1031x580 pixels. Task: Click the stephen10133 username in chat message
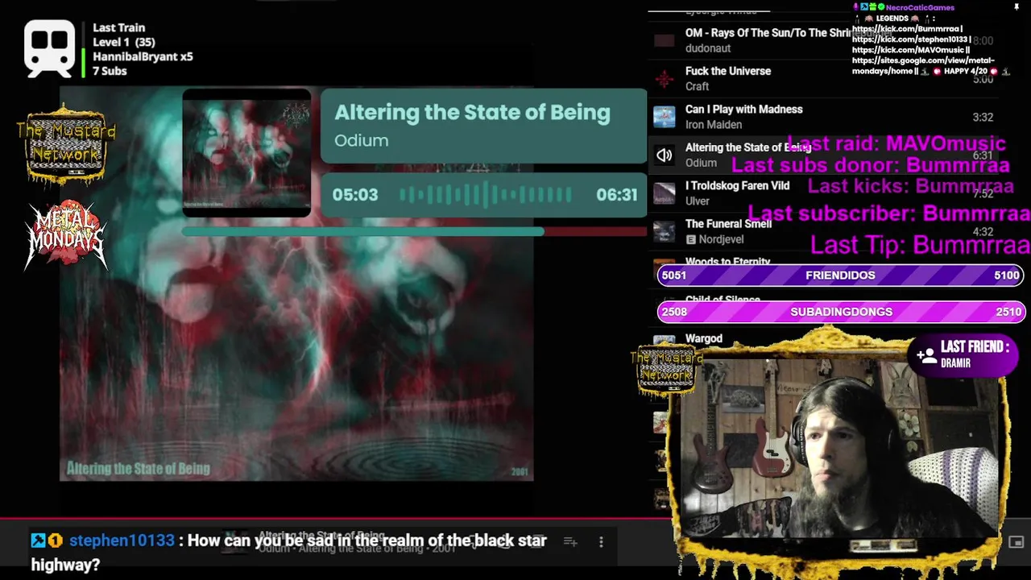click(122, 541)
